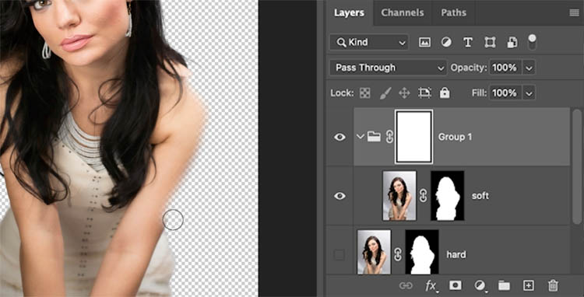The width and height of the screenshot is (584, 297).
Task: Switch to the Channels tab
Action: tap(403, 12)
